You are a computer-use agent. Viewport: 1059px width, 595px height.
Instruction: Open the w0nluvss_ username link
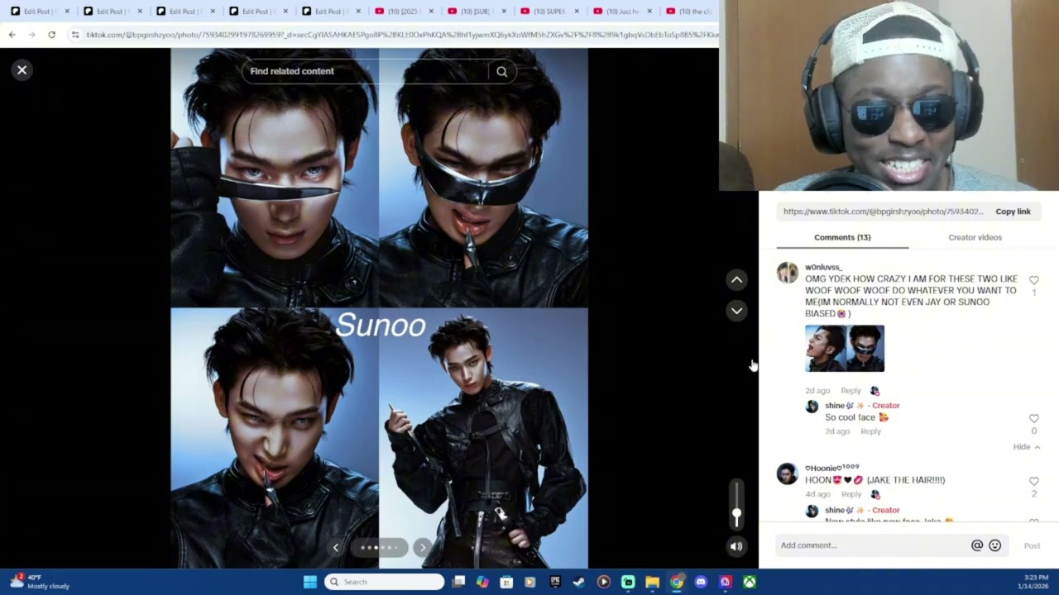pyautogui.click(x=824, y=267)
